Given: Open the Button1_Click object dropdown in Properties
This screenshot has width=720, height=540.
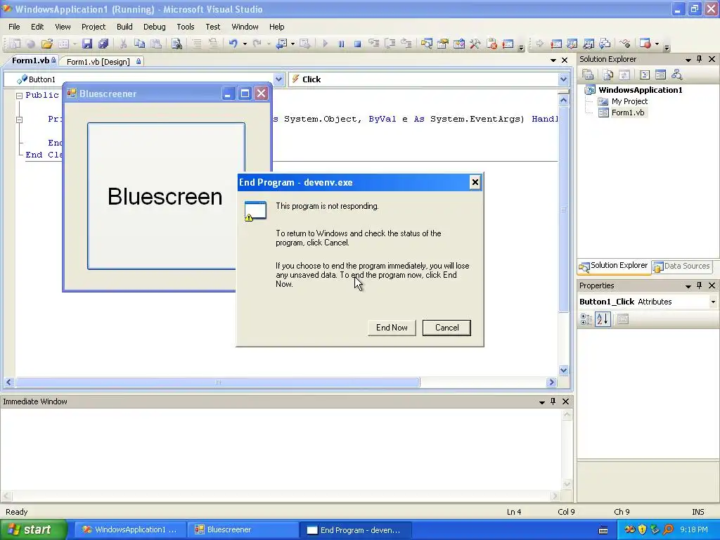Looking at the screenshot, I should point(713,302).
